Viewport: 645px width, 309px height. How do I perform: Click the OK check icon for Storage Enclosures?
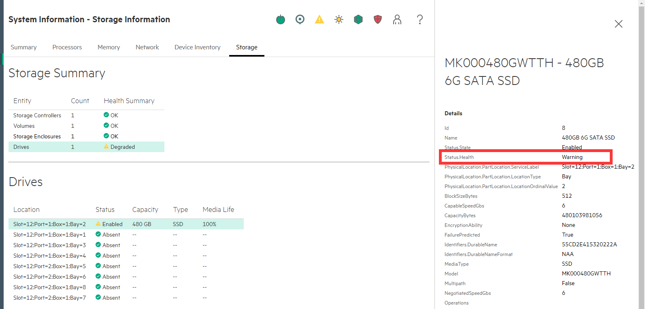[x=106, y=136]
